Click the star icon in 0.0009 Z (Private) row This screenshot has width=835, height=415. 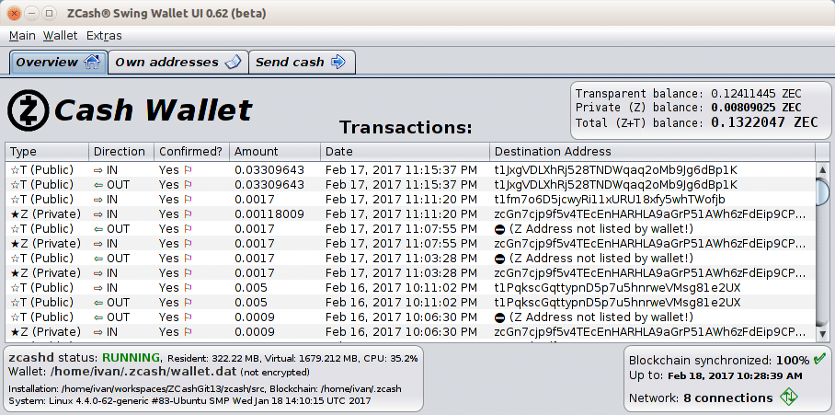[15, 332]
